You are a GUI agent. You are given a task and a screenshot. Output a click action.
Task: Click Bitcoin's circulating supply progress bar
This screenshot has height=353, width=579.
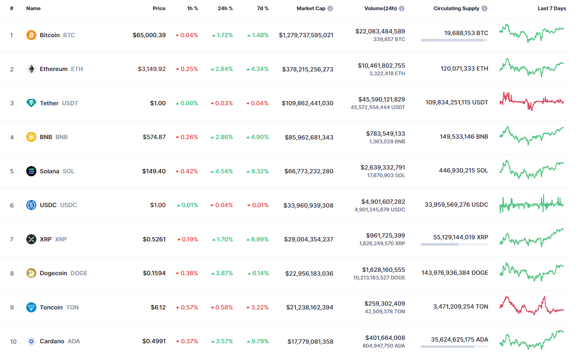coord(454,40)
